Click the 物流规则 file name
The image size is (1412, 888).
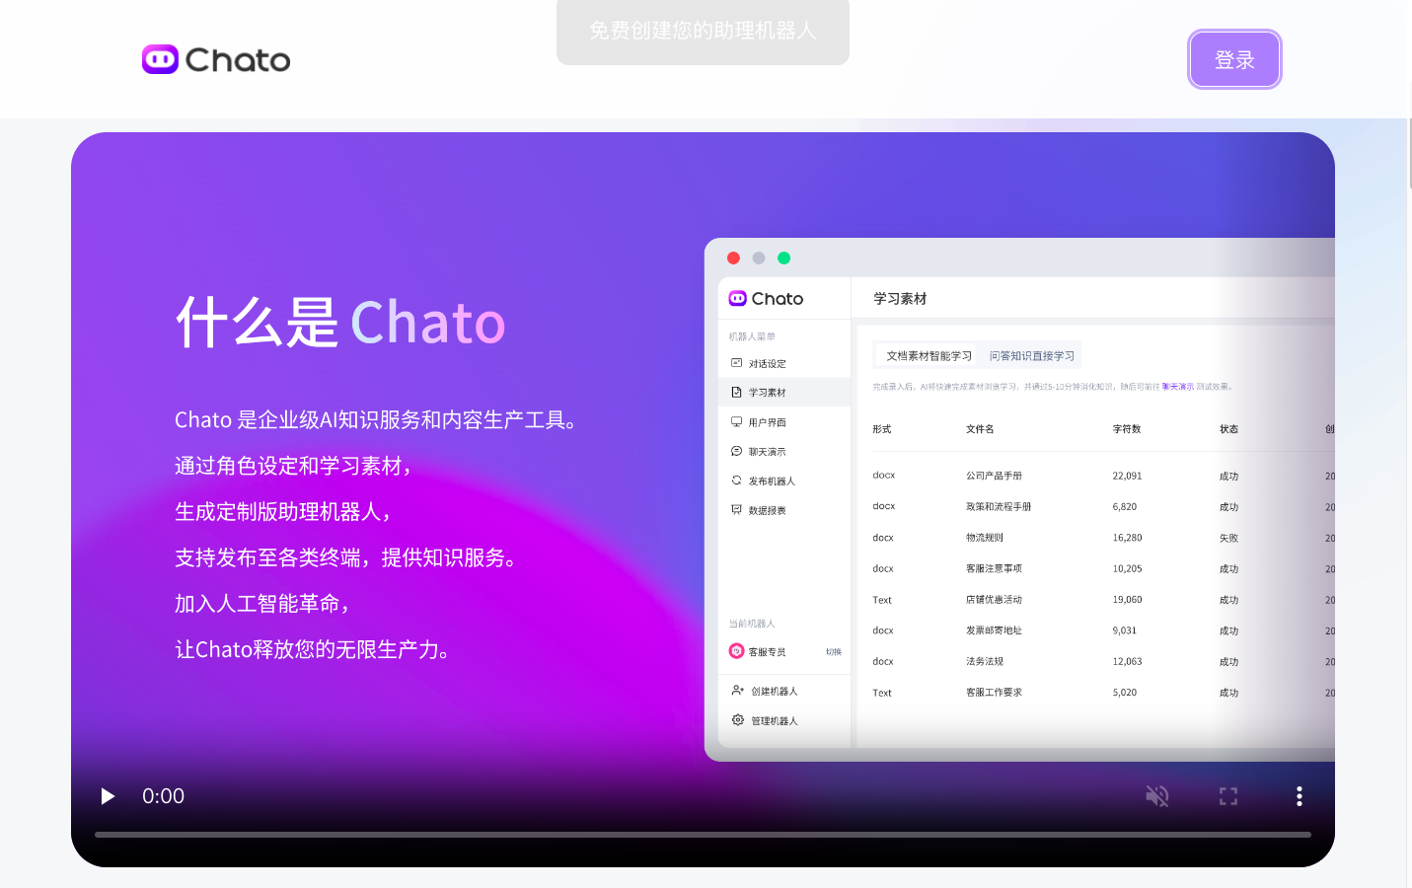[x=985, y=538]
